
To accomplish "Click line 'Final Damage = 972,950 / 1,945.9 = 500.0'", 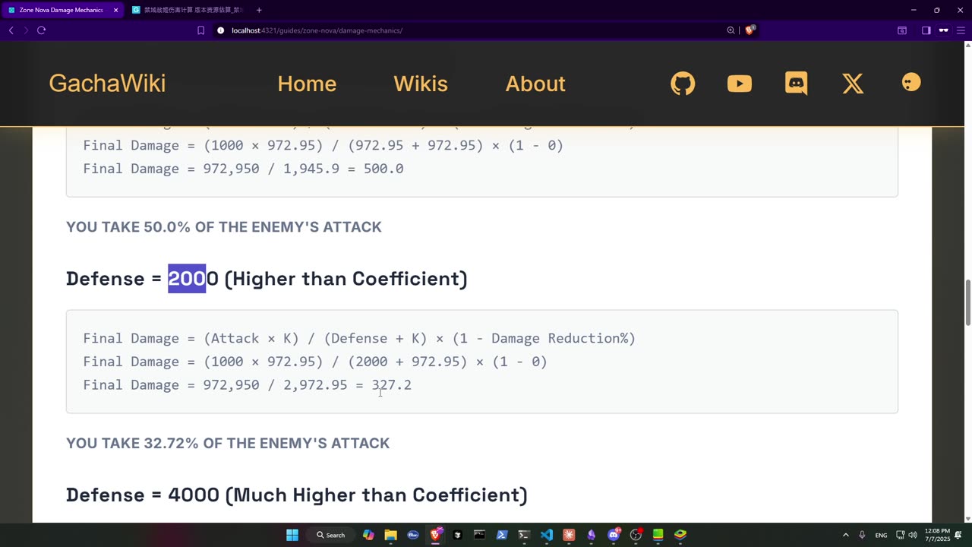I will coord(243,169).
